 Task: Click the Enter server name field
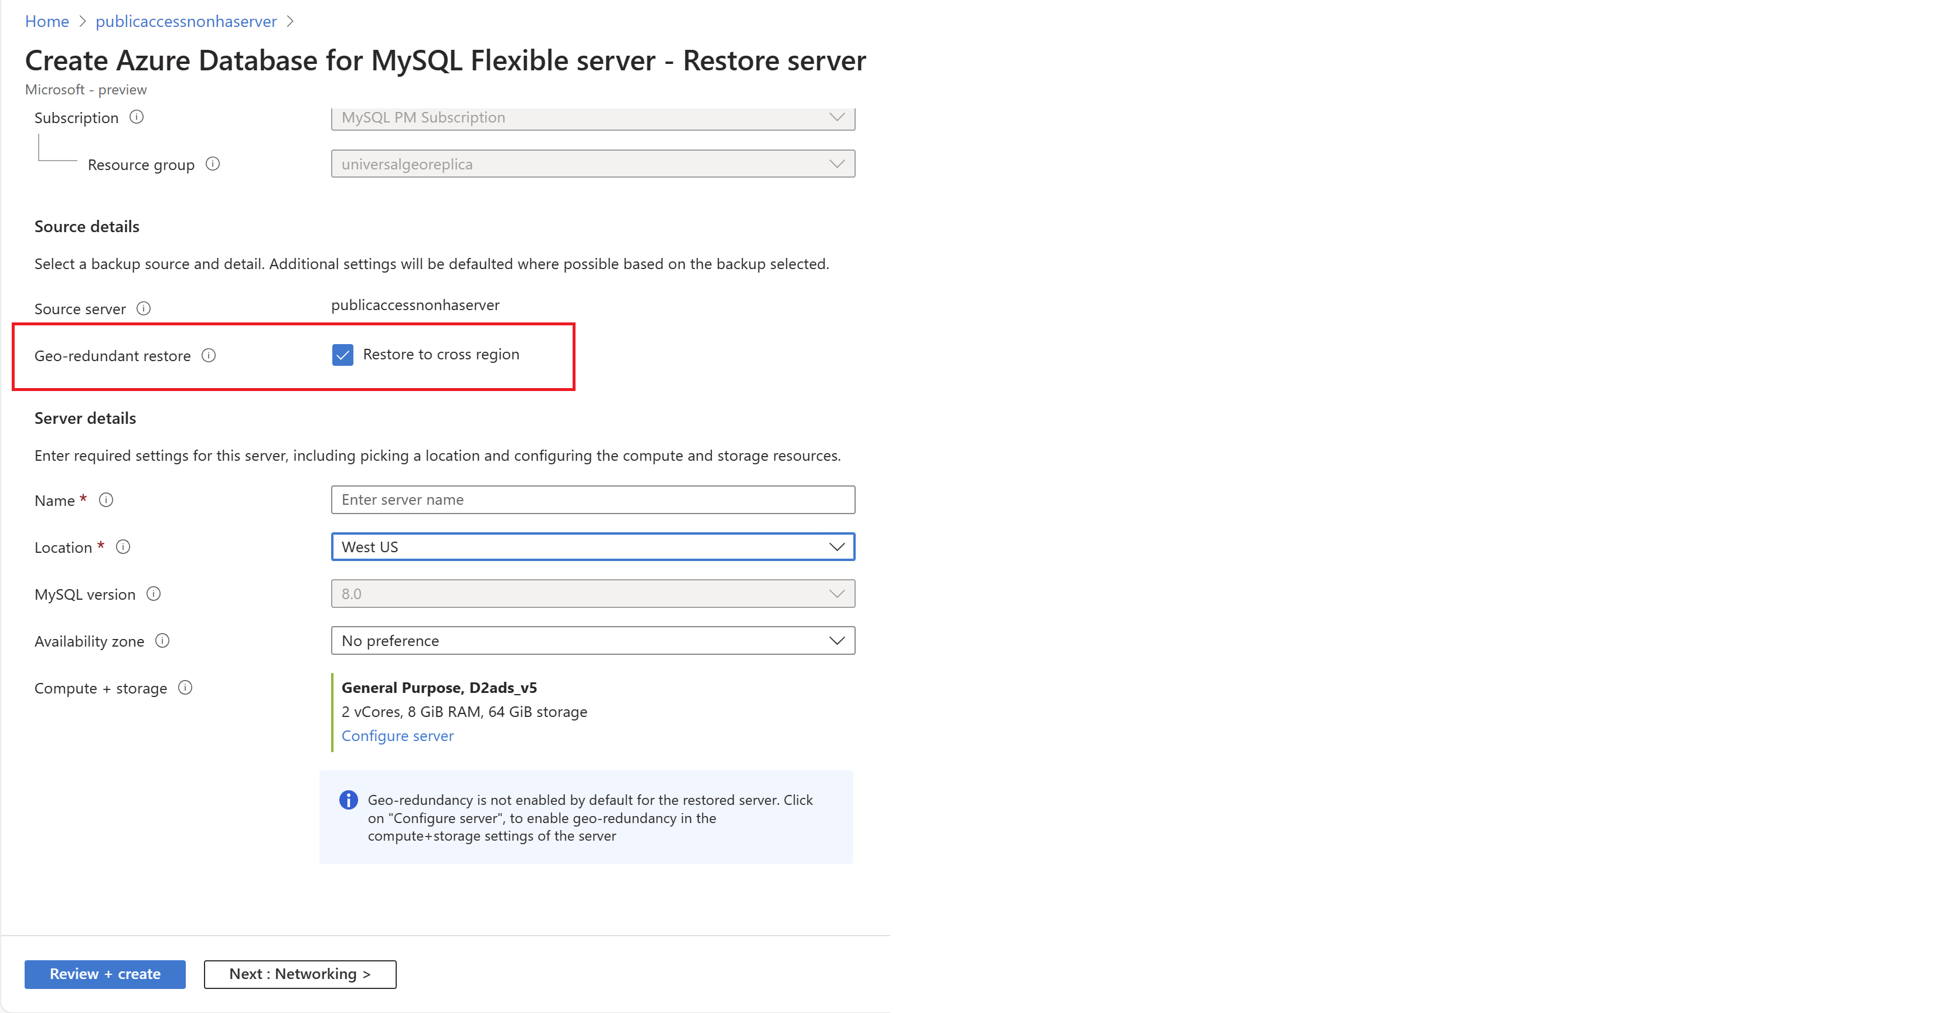593,500
